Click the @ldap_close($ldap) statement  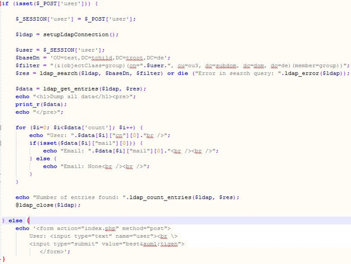point(48,205)
